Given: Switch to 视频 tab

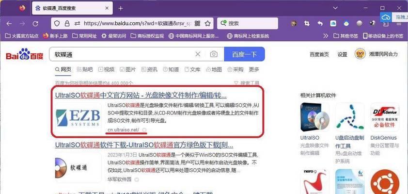Looking at the screenshot, I should click(x=106, y=69).
